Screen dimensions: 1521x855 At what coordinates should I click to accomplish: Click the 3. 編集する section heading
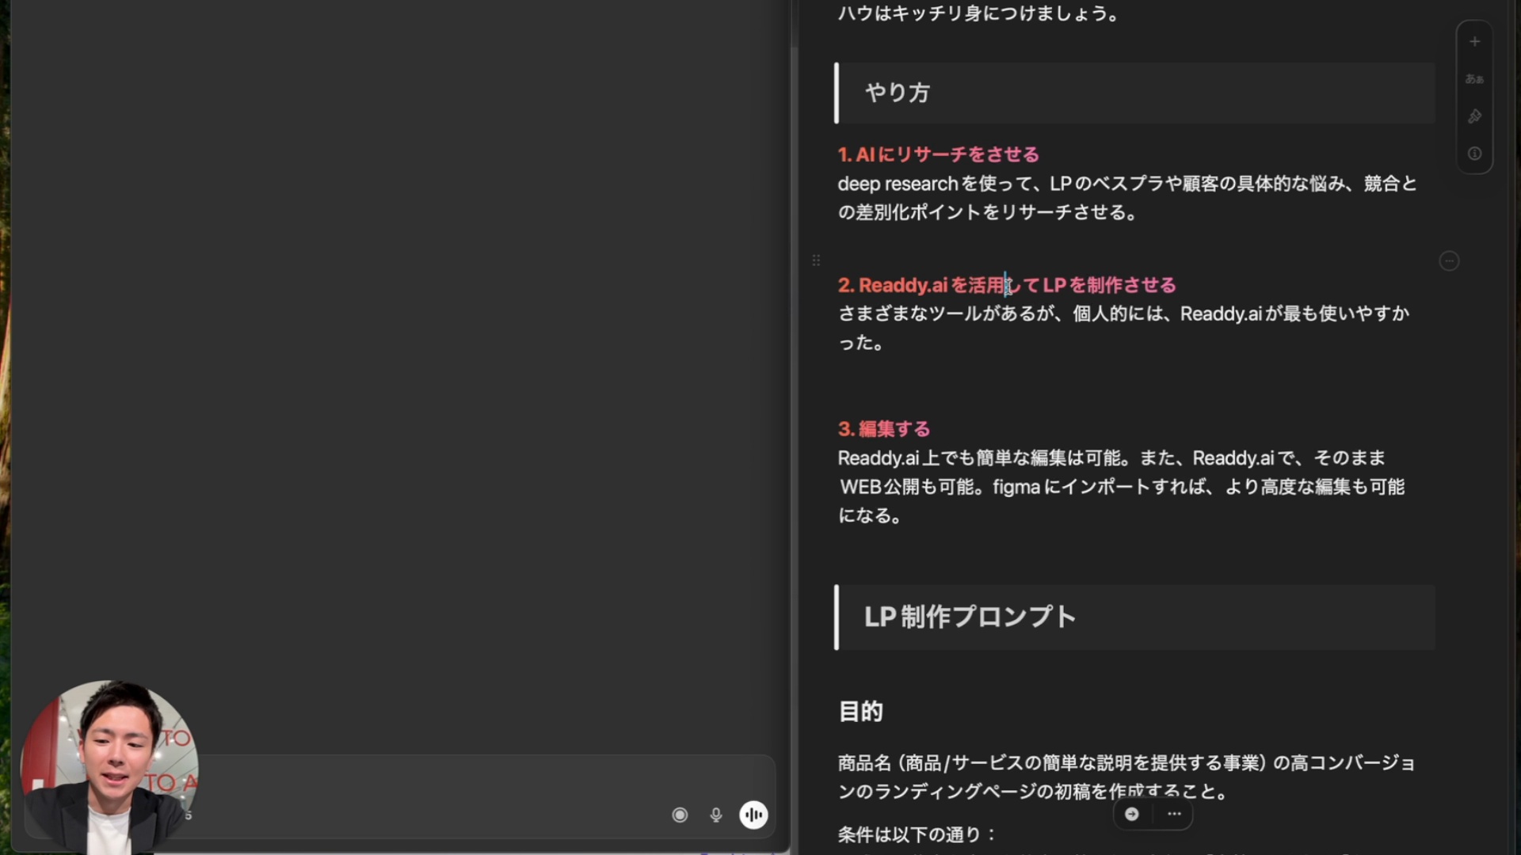[x=884, y=428]
